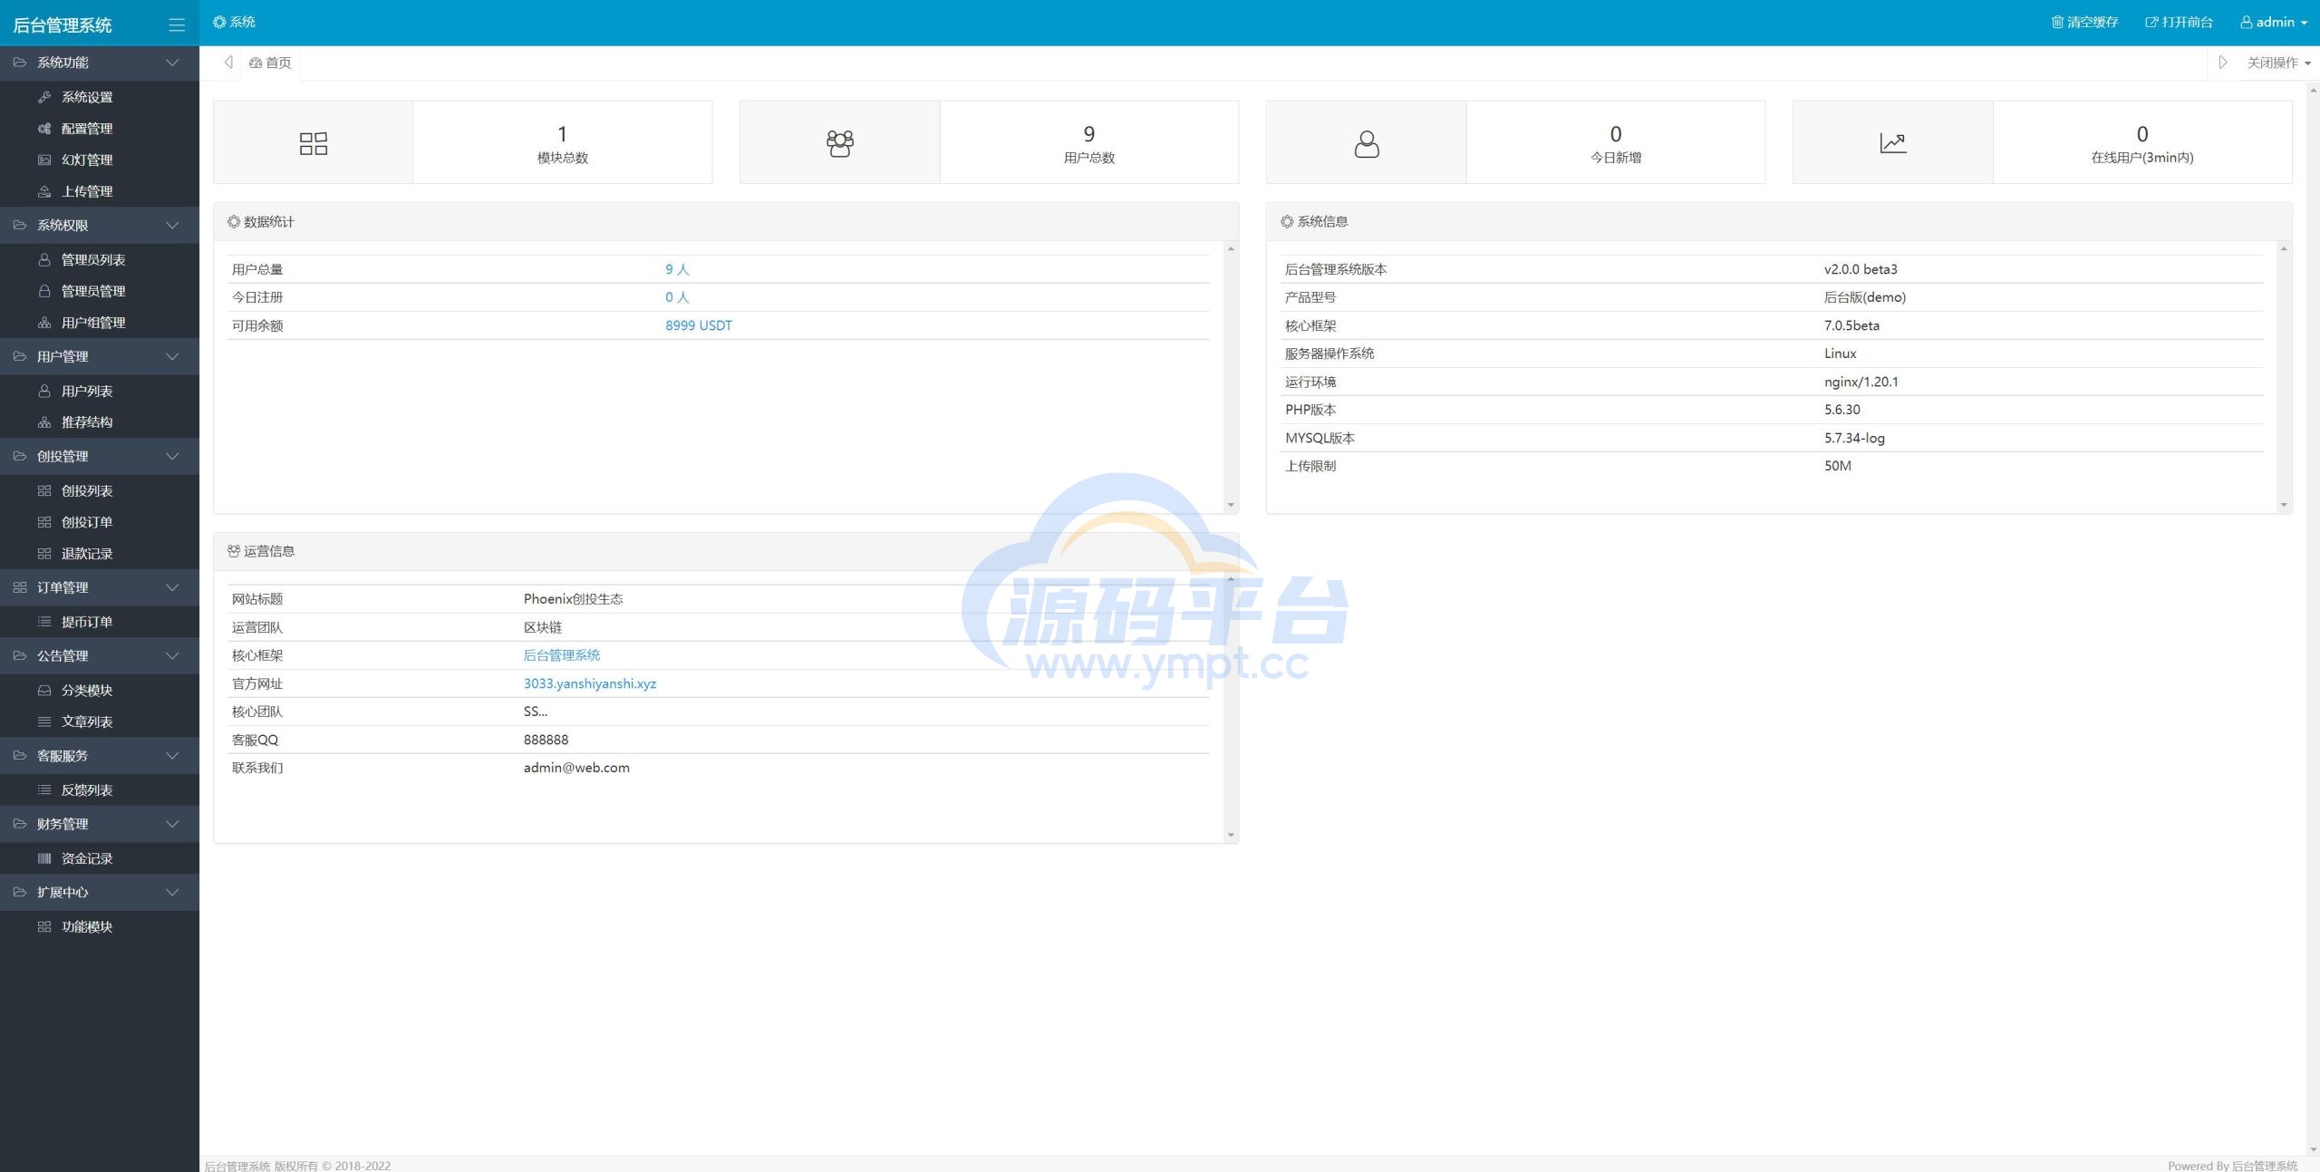Click Powered By 后台管理系统 footer text

(x=2232, y=1166)
